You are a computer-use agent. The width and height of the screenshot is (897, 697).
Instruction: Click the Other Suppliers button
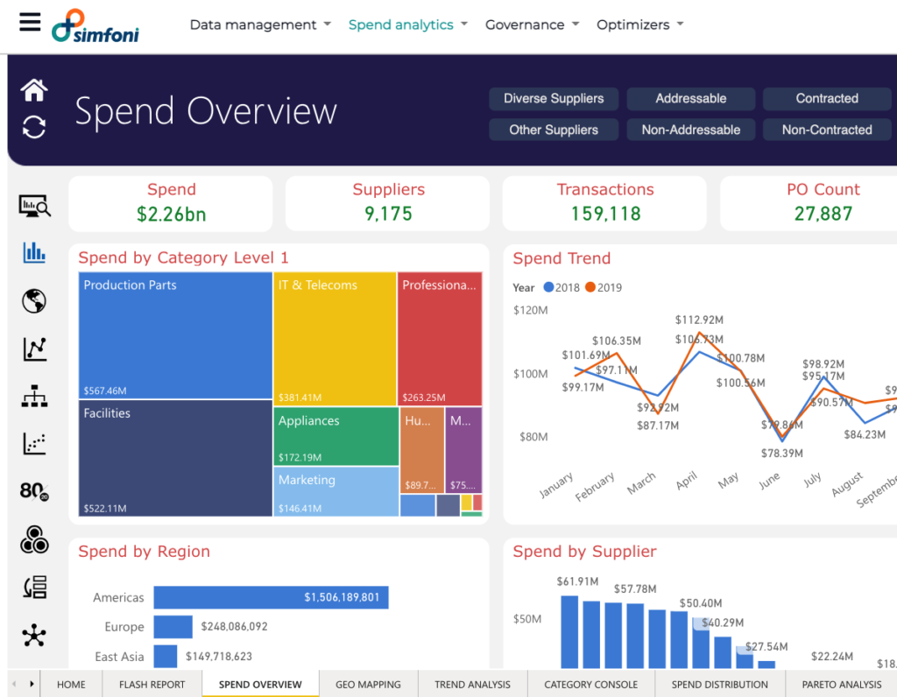pyautogui.click(x=554, y=130)
